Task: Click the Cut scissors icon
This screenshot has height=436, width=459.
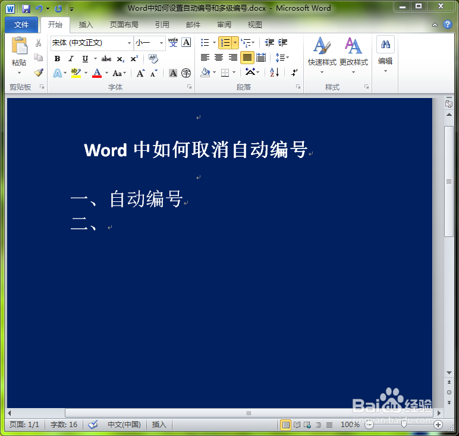Action: click(x=38, y=43)
